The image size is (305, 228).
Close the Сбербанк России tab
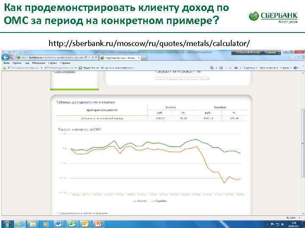tap(139, 58)
